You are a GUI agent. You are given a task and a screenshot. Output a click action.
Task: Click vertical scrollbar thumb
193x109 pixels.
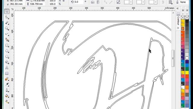tap(173, 58)
